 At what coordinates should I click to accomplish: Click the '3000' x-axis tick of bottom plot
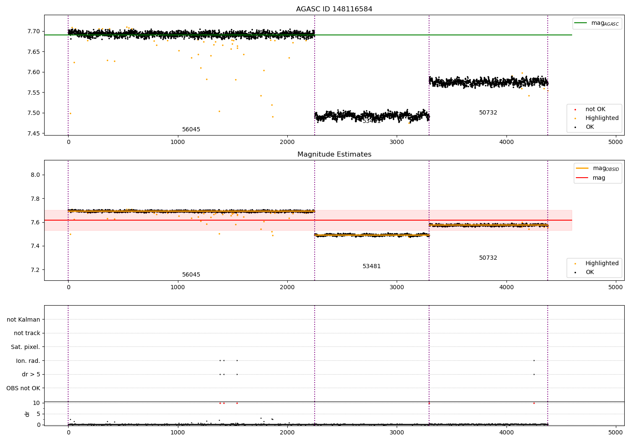[397, 433]
